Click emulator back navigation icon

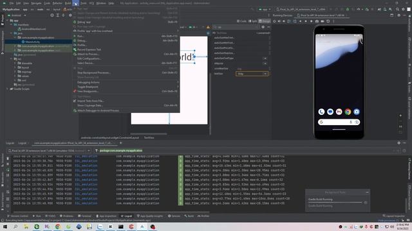[x=301, y=21]
